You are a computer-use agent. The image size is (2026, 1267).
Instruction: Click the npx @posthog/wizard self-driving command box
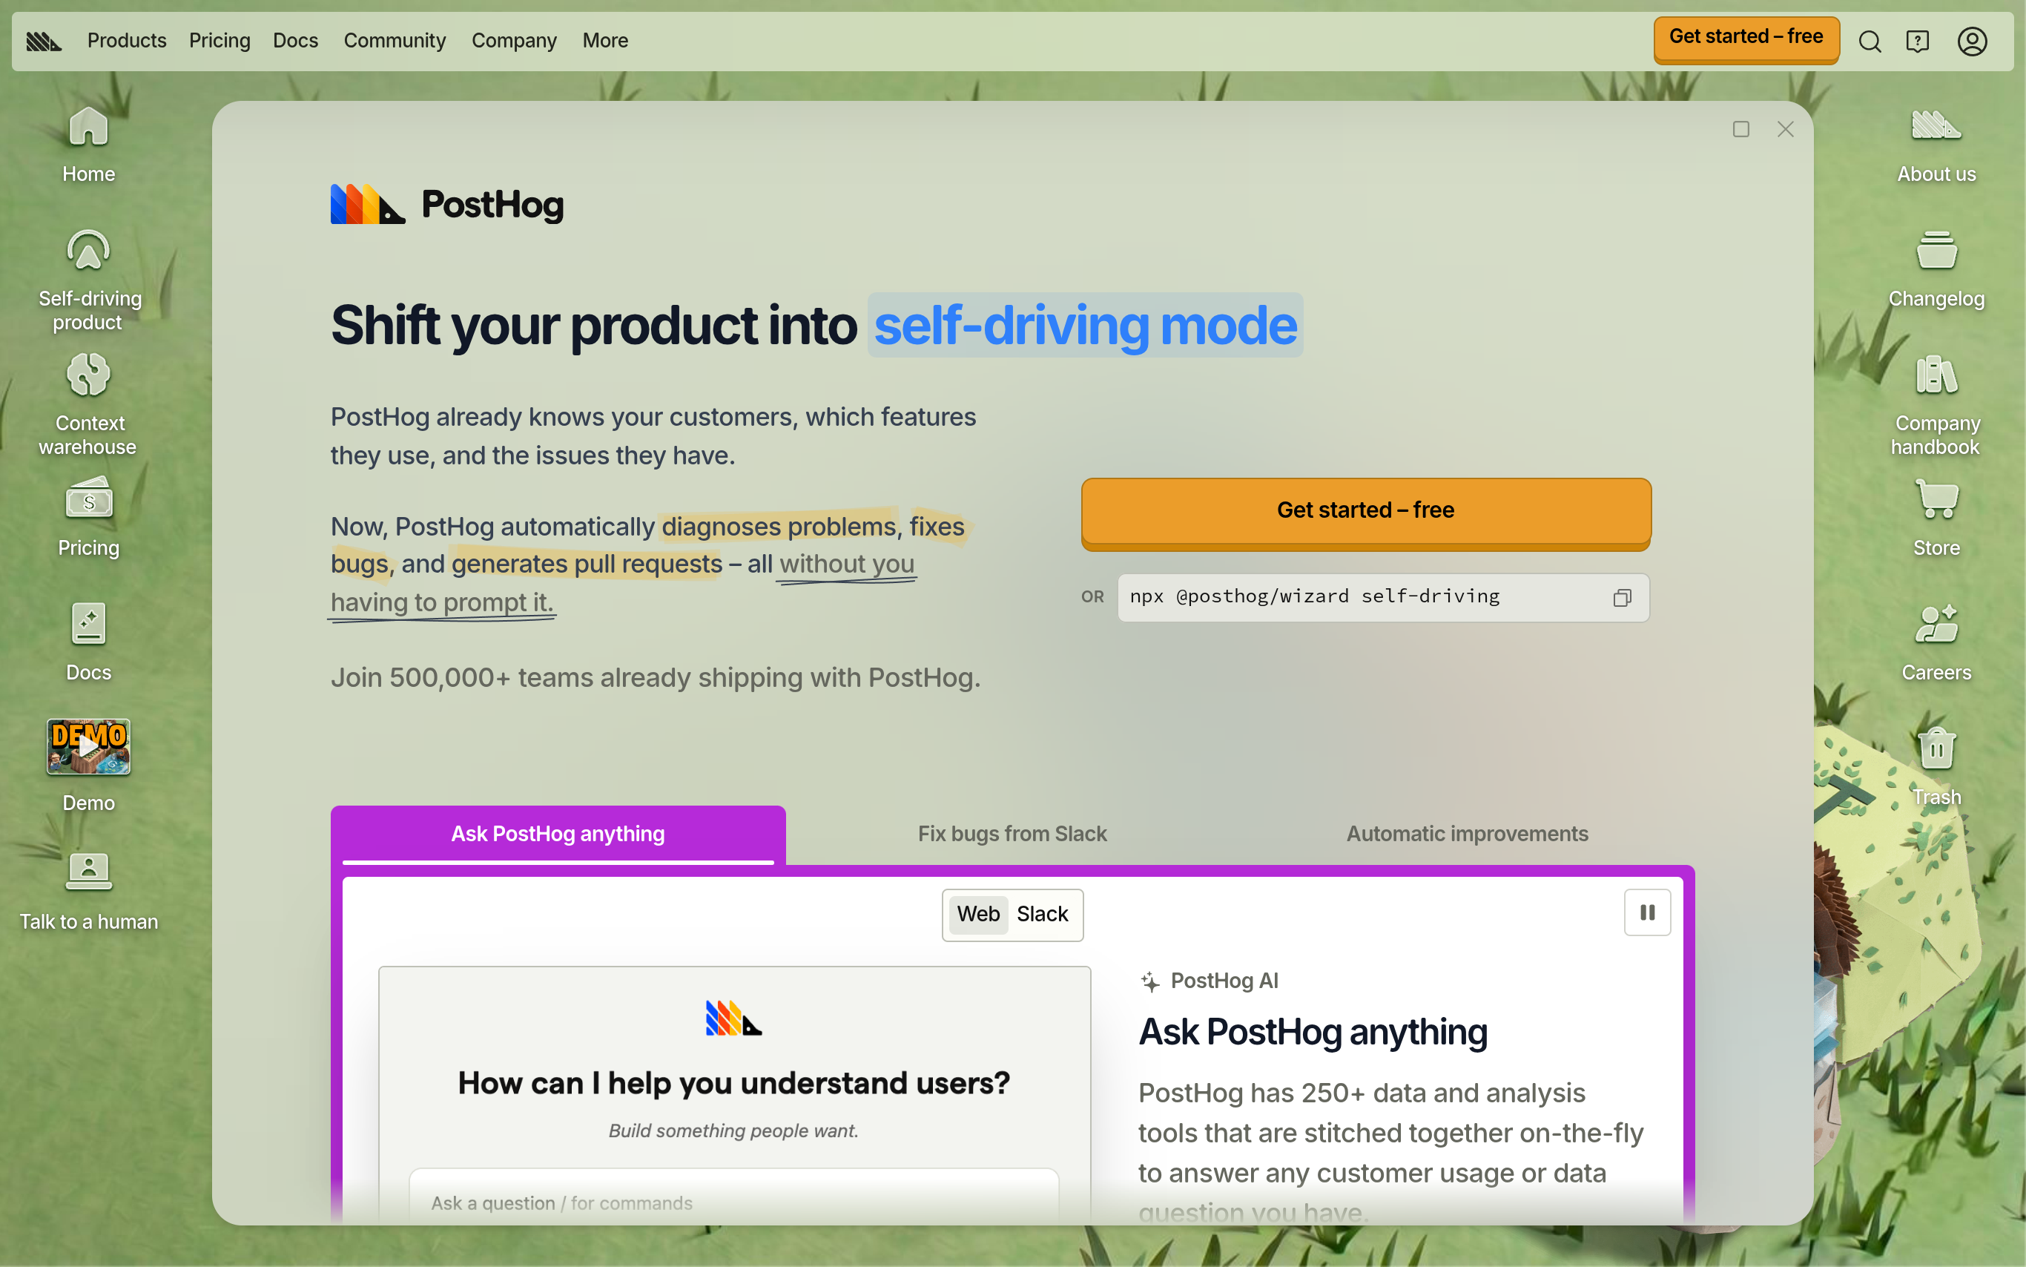[x=1384, y=597]
